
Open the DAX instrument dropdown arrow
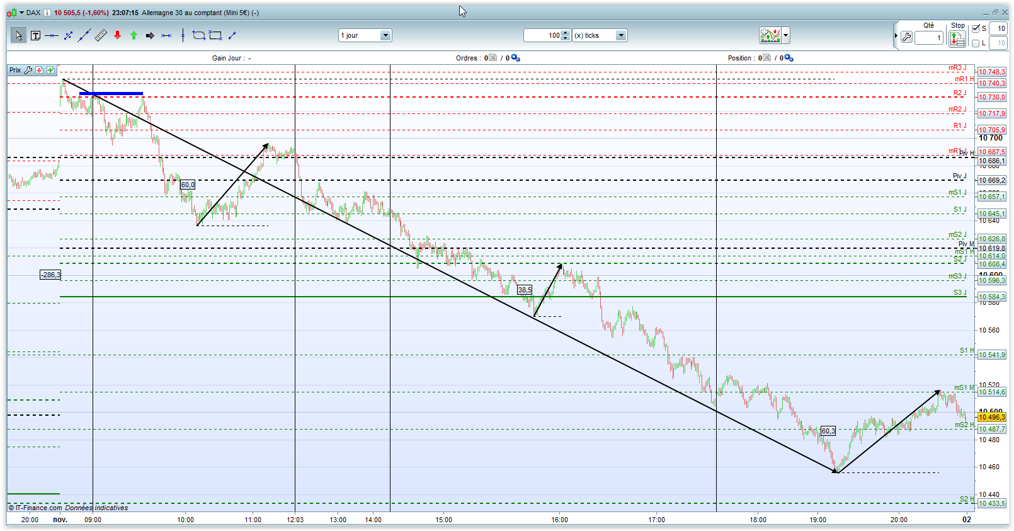click(x=21, y=13)
